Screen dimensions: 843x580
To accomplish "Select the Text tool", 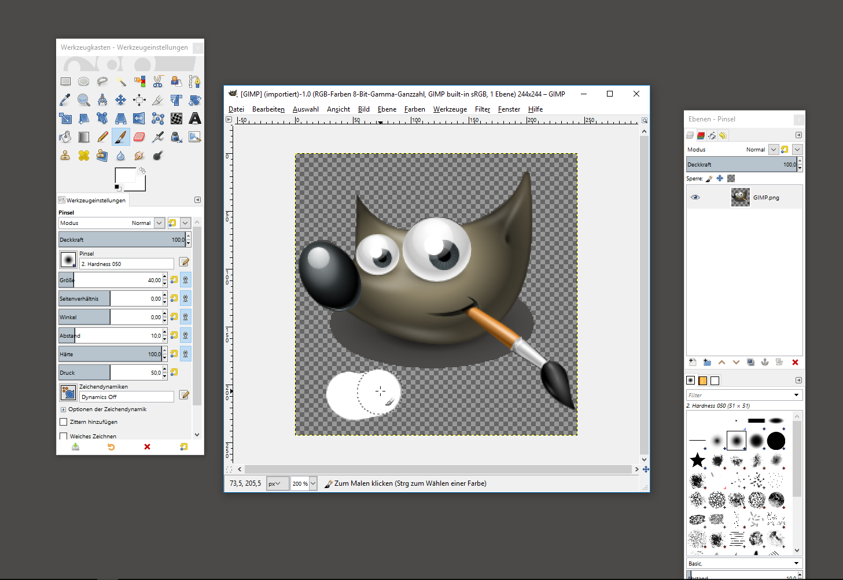I will [195, 119].
